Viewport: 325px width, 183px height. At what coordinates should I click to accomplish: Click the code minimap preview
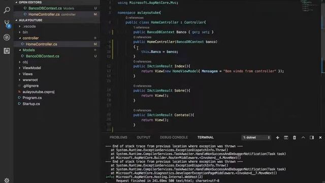309,6
